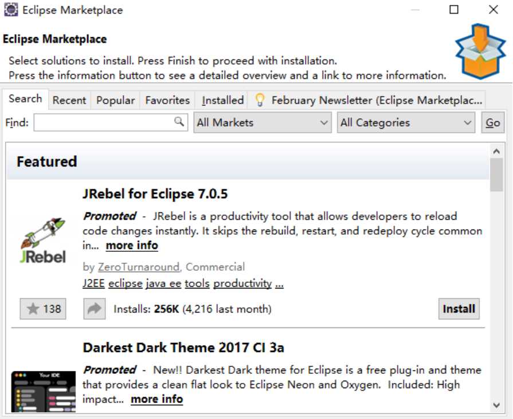Screen dimensions: 513x419
Task: Install JRebel for Eclipse
Action: (x=459, y=309)
